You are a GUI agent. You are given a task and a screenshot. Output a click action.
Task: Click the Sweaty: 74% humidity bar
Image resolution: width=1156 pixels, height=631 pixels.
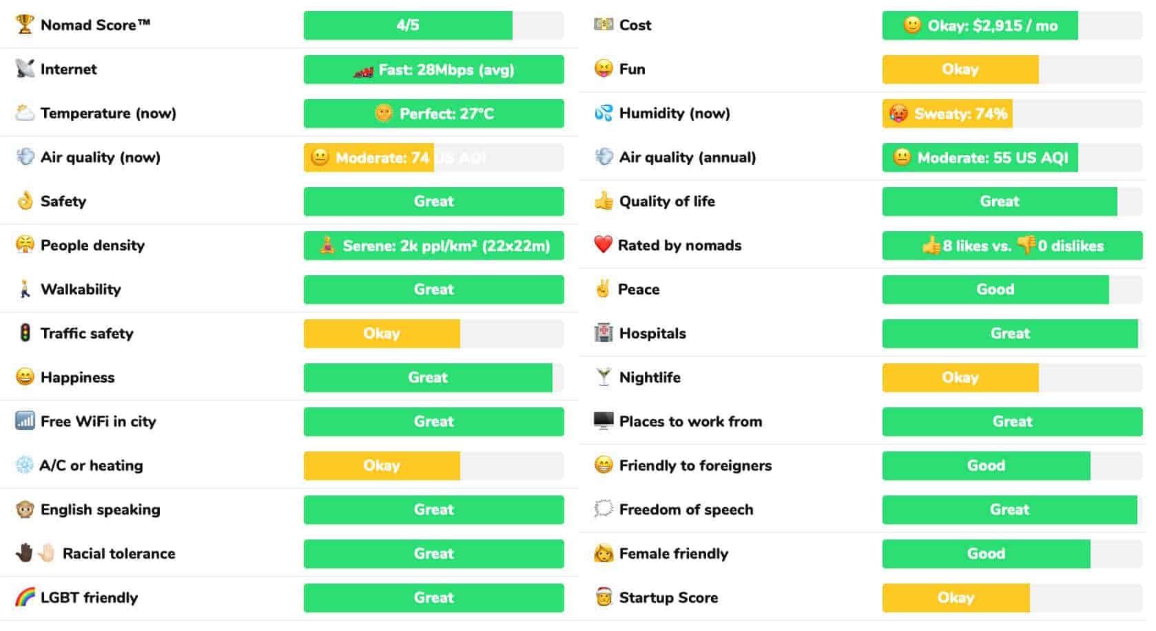click(x=1012, y=114)
